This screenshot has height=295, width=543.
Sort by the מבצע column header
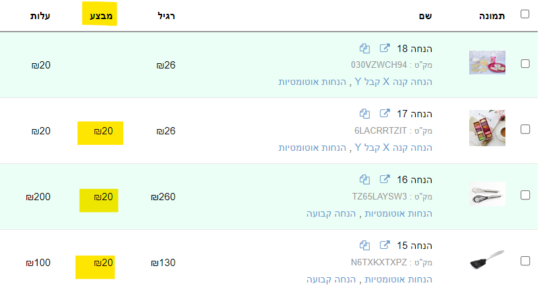click(100, 14)
